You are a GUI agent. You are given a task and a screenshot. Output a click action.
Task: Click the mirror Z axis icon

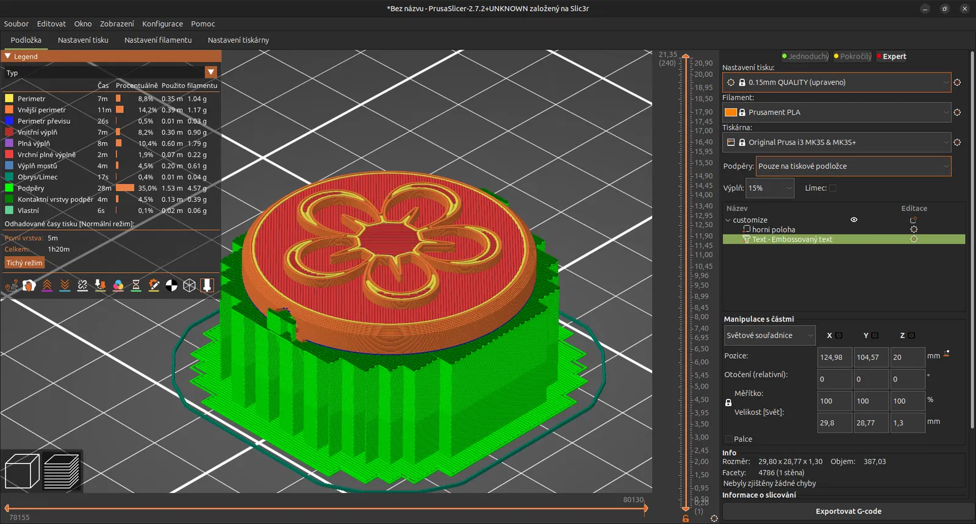click(x=911, y=336)
